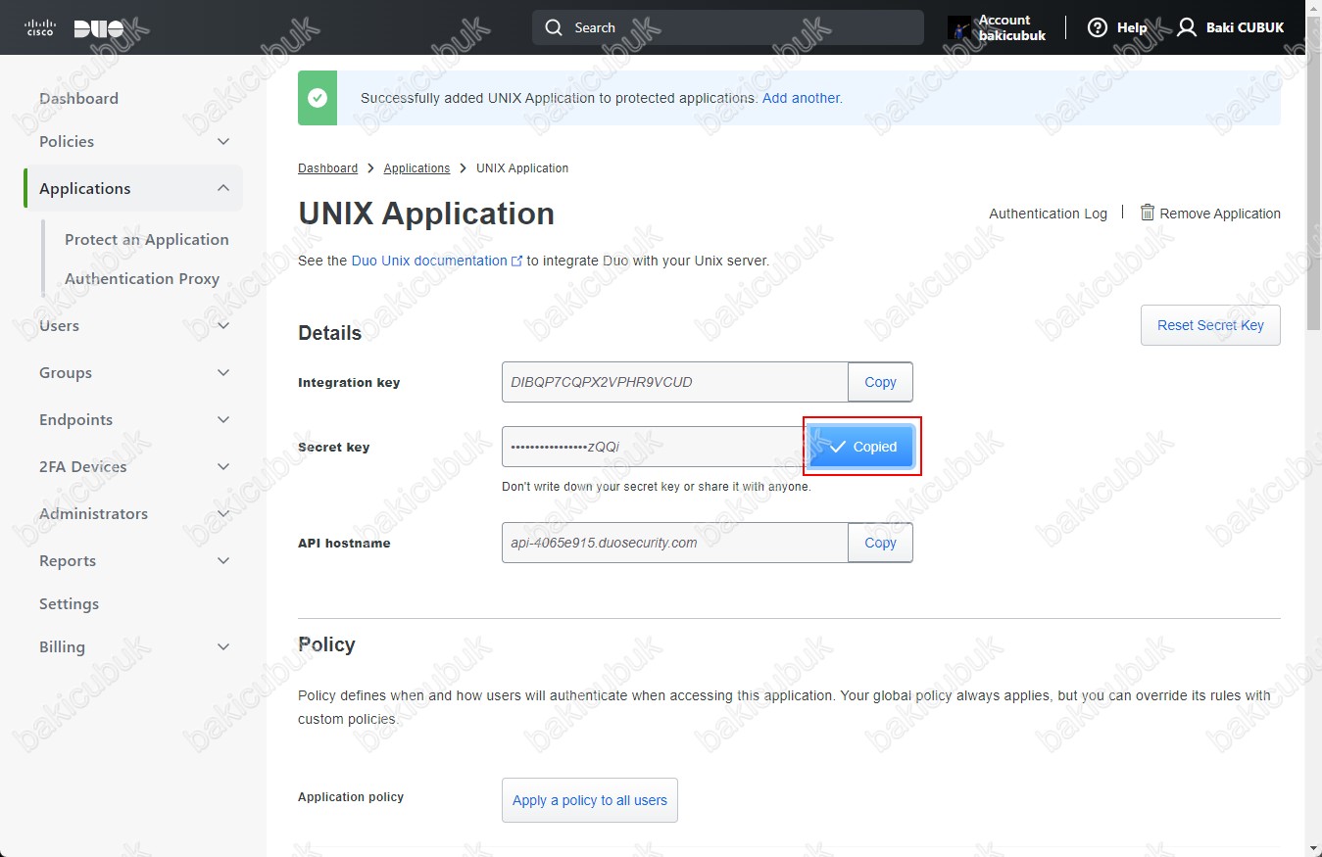Open Reports in sidebar
This screenshot has height=857, width=1322.
68,560
